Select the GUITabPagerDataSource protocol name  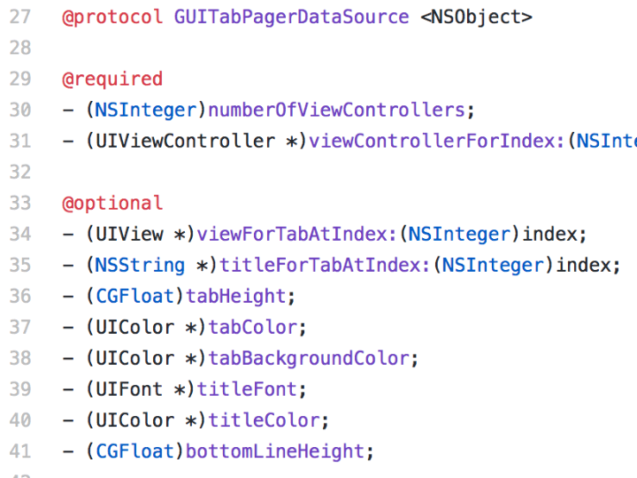(291, 18)
